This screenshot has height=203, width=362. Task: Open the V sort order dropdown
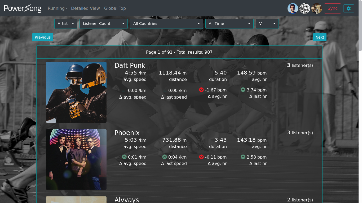pyautogui.click(x=267, y=24)
